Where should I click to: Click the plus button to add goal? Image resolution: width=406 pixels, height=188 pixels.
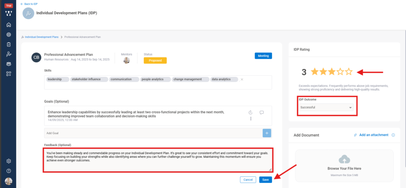pyautogui.click(x=267, y=133)
